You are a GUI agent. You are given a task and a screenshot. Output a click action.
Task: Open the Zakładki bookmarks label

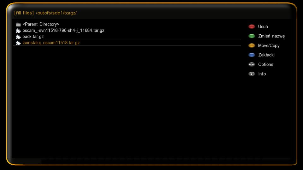[x=266, y=55]
